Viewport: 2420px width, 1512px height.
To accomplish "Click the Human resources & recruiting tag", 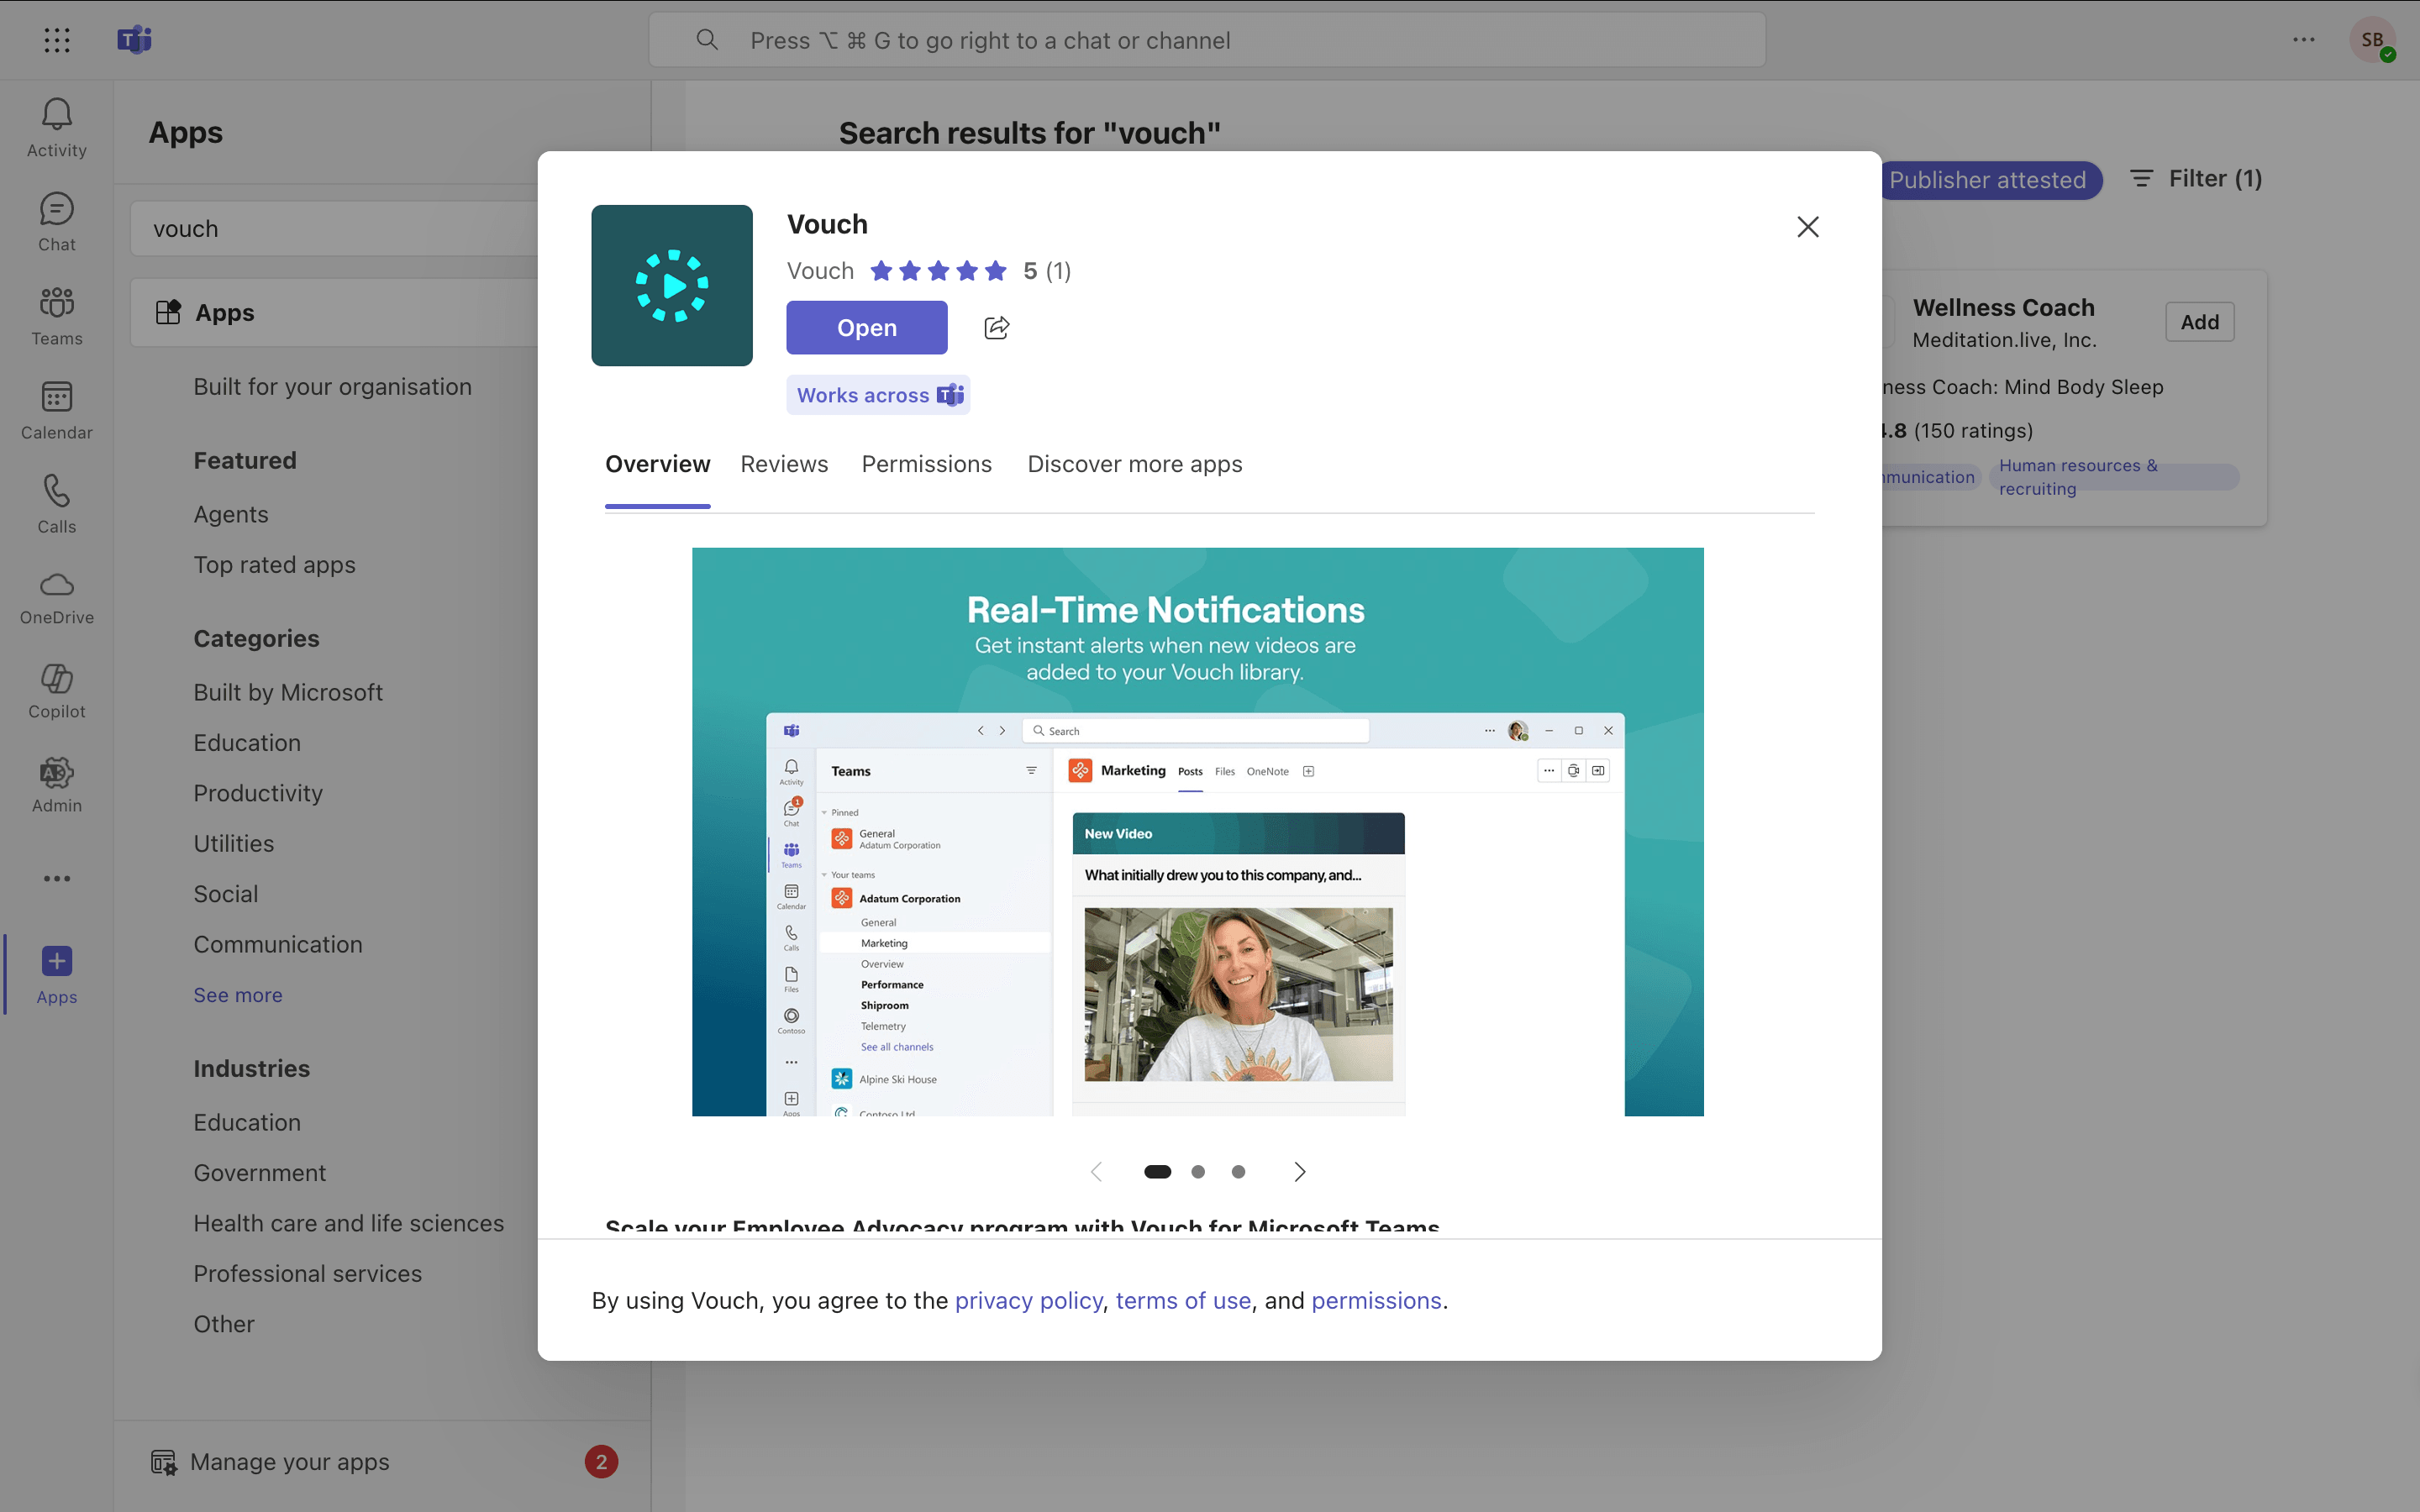I will [x=2113, y=477].
